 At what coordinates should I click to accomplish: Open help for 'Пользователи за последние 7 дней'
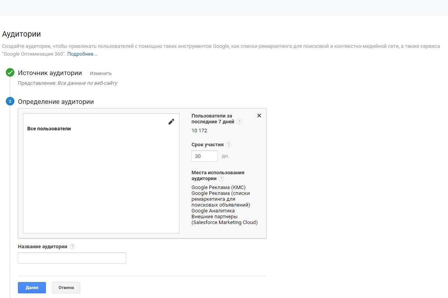point(239,122)
